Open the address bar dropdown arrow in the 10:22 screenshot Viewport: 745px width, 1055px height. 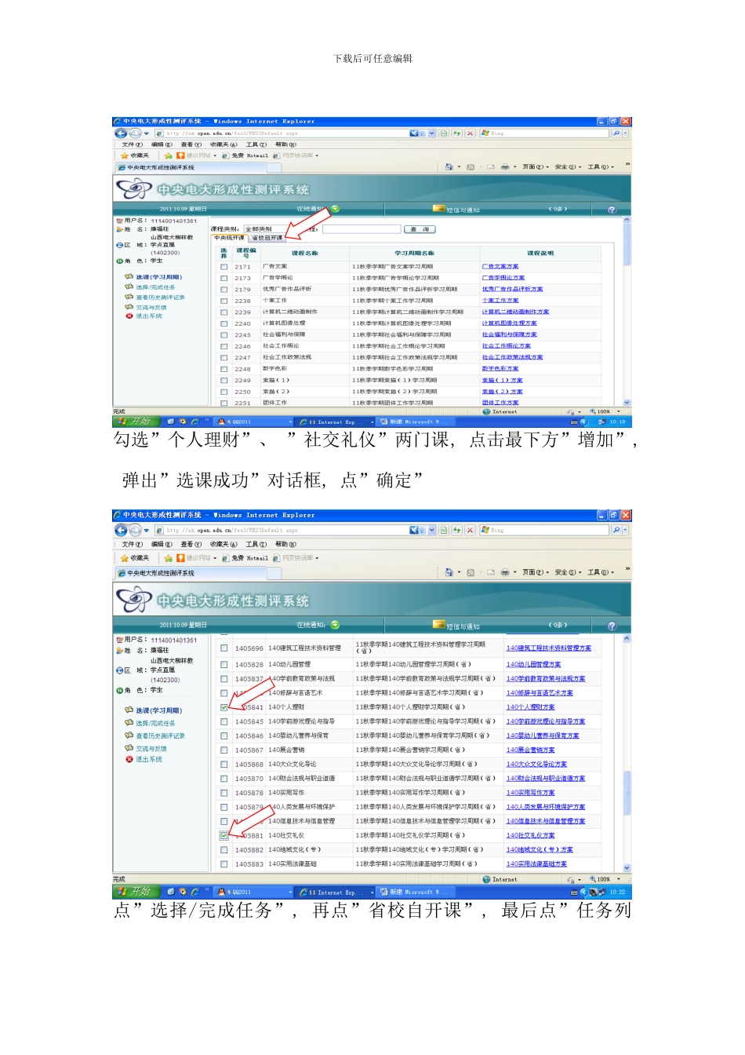[432, 530]
